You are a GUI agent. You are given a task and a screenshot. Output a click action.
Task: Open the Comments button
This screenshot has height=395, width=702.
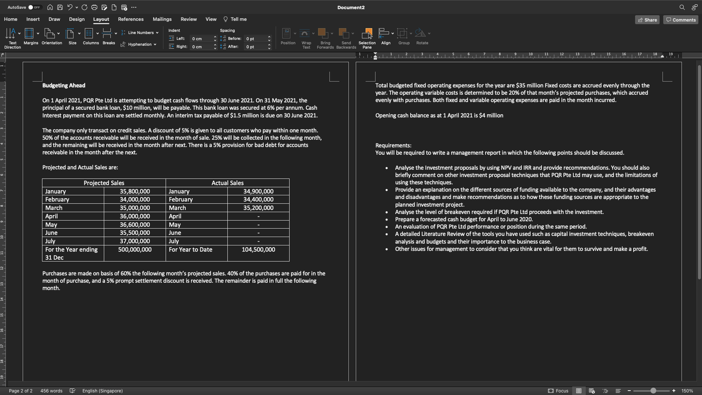(x=681, y=20)
